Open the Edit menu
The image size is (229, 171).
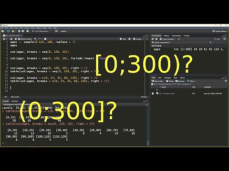pos(6,28)
